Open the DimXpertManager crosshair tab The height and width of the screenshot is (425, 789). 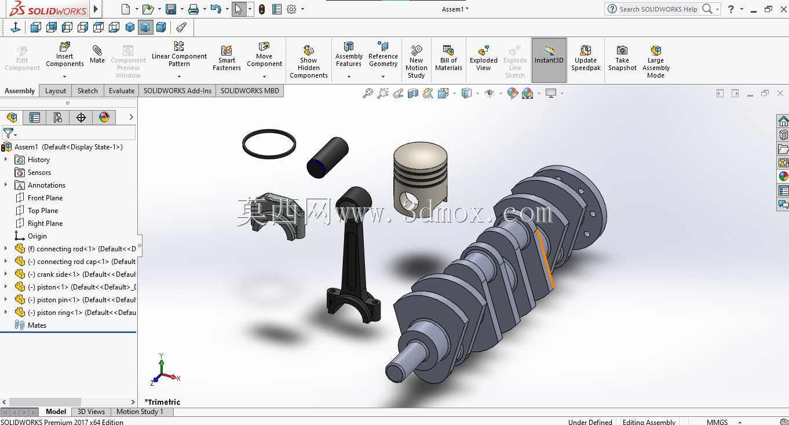(81, 118)
